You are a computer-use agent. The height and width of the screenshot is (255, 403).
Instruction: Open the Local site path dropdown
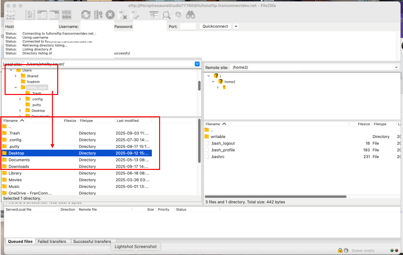[x=197, y=64]
